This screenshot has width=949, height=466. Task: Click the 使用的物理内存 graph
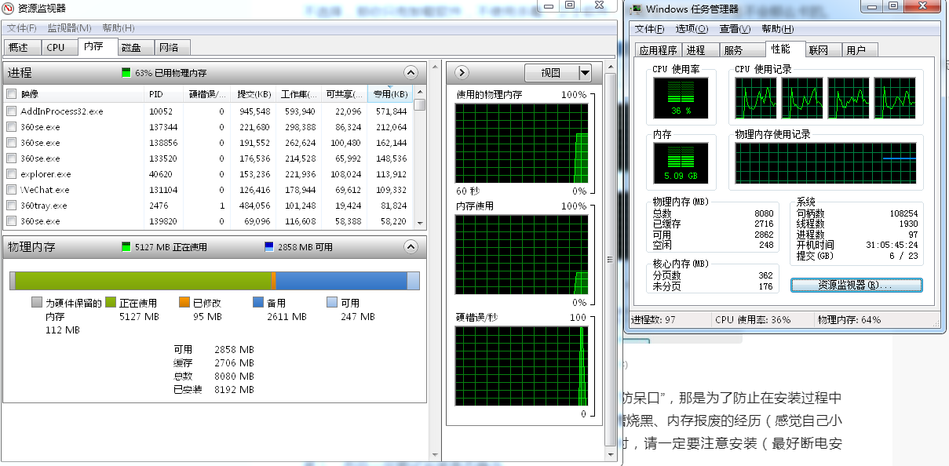coord(522,144)
